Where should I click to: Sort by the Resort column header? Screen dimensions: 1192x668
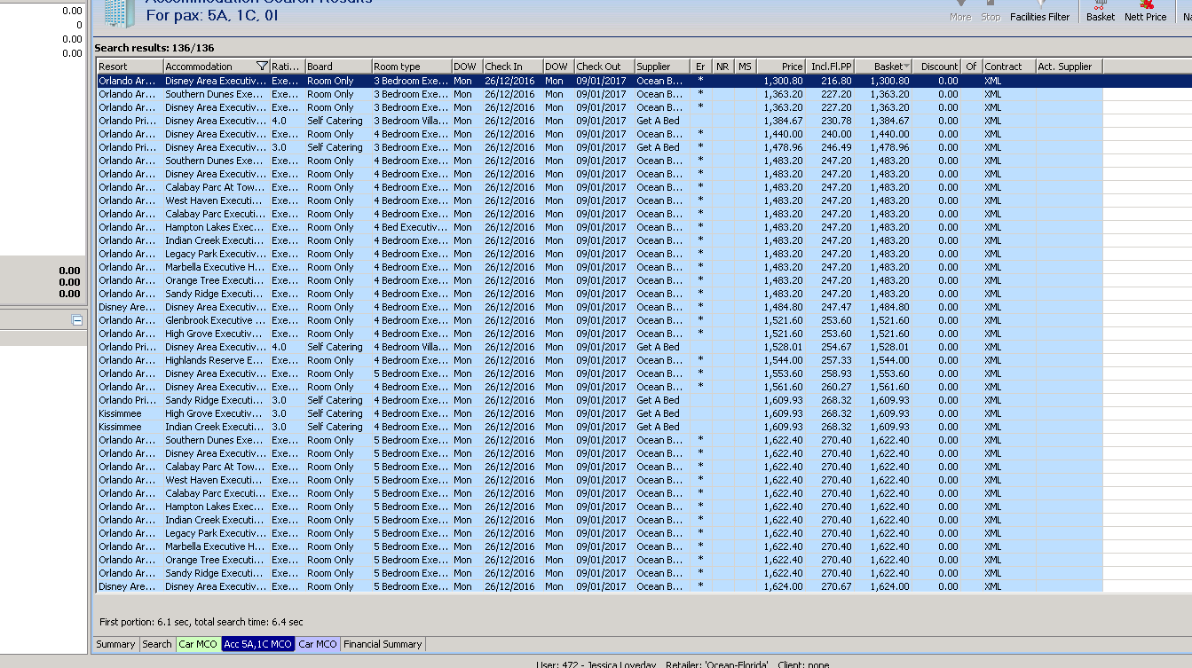click(x=130, y=67)
